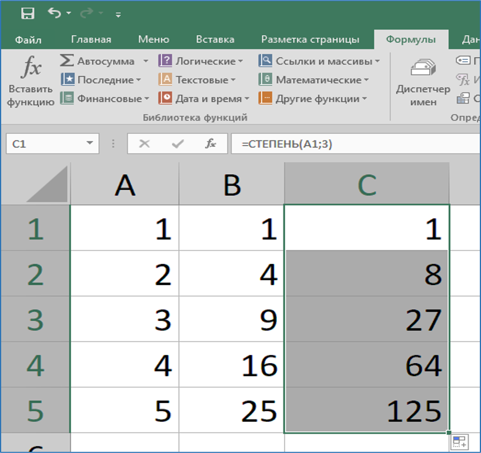Cancel formula entry with X button
Image resolution: width=481 pixels, height=453 pixels.
[x=144, y=143]
